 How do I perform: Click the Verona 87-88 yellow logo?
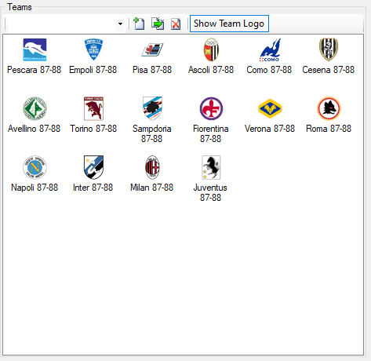[x=270, y=108]
